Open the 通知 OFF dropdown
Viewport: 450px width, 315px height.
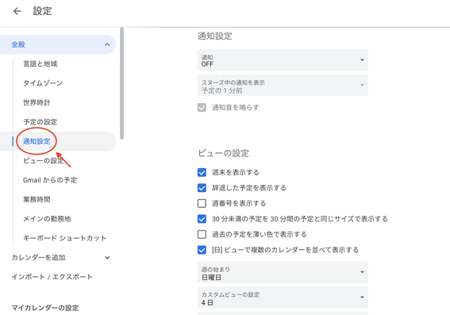tap(283, 60)
